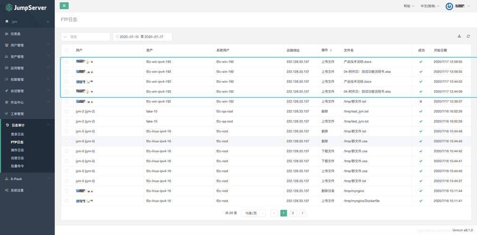Open 操作日志 submenu item
The width and height of the screenshot is (477, 235).
pos(17,150)
